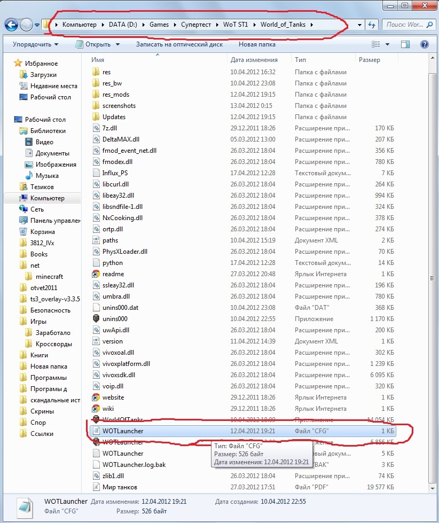This screenshot has width=439, height=523.
Task: Open Библиотеки in navigation pane
Action: click(48, 131)
